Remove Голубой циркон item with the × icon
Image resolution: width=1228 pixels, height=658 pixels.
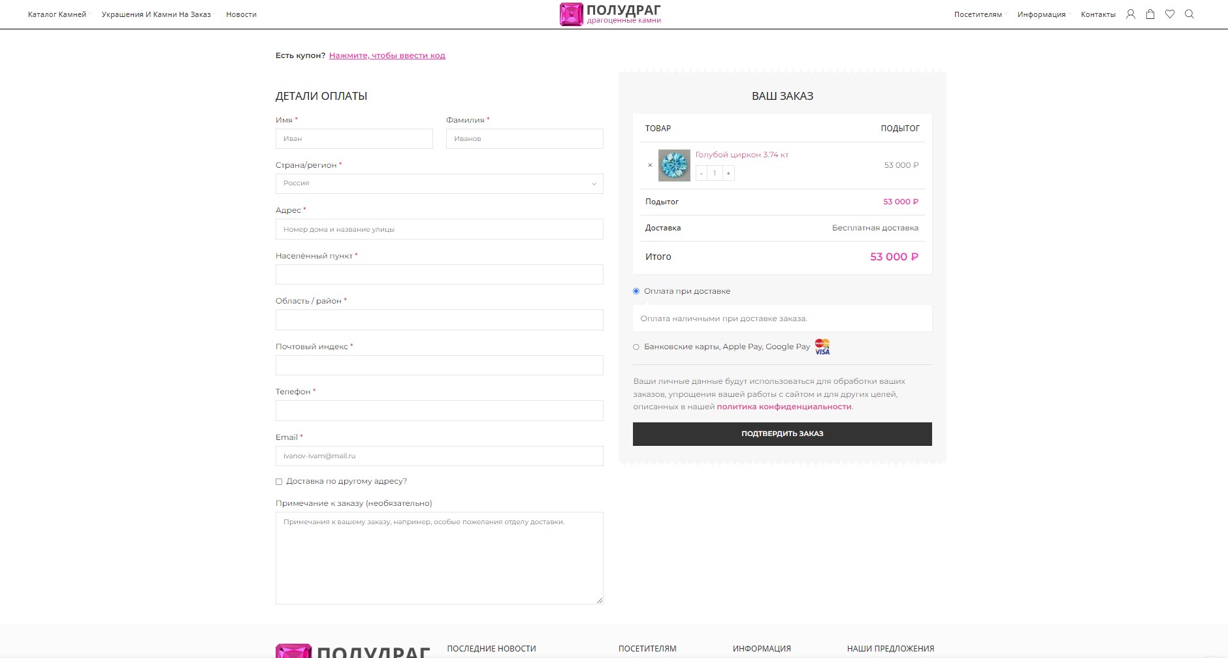coord(650,165)
